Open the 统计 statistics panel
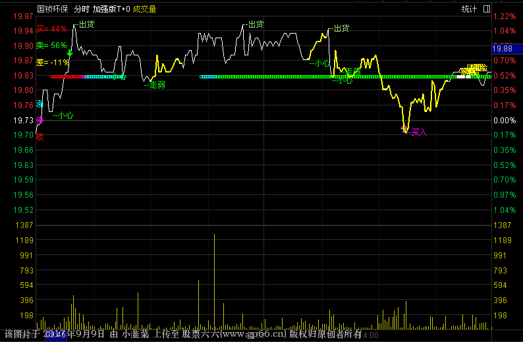The width and height of the screenshot is (523, 342). [469, 9]
